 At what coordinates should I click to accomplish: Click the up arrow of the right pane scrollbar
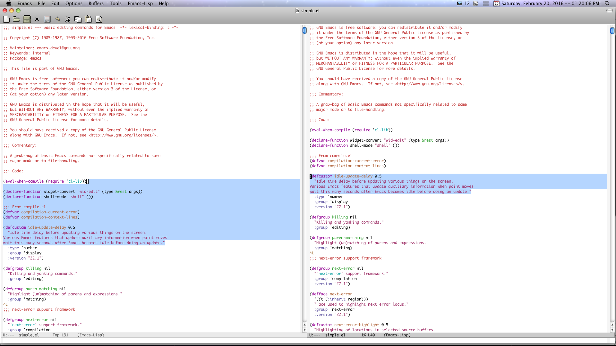click(612, 325)
